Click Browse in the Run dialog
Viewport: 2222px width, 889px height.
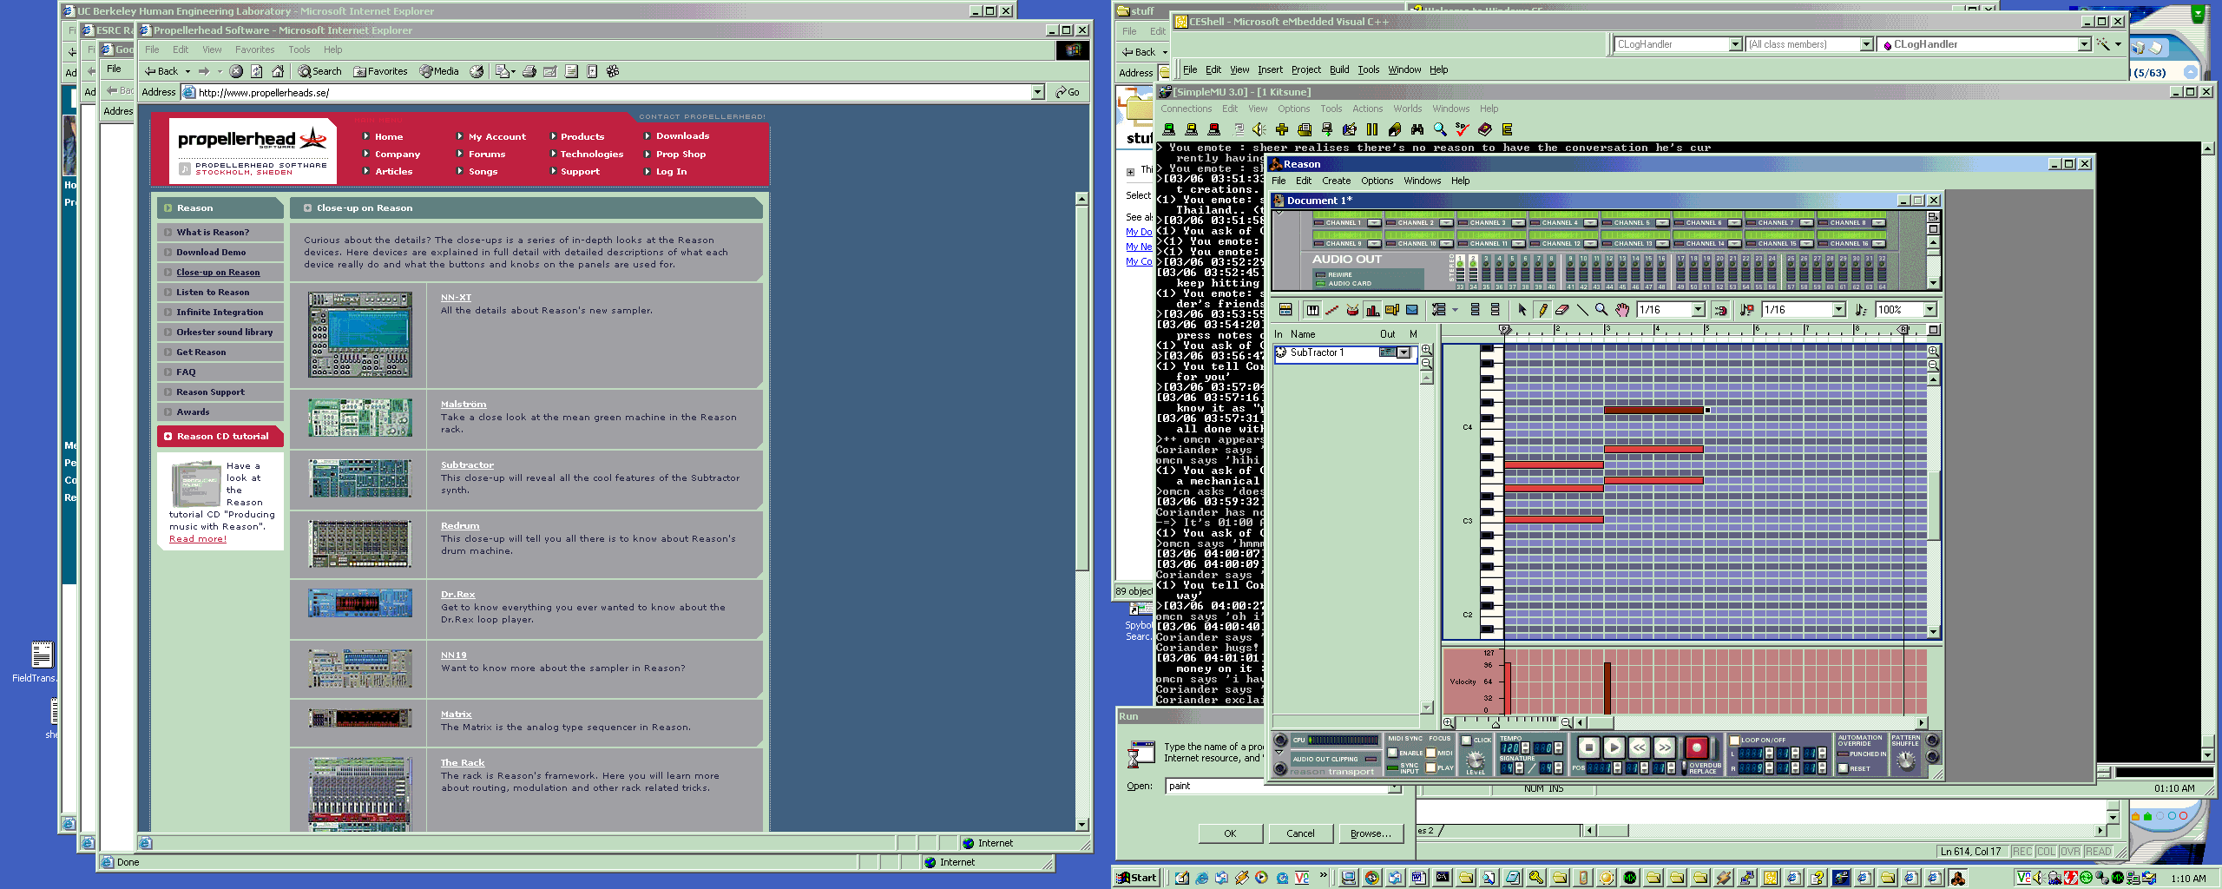tap(1371, 833)
